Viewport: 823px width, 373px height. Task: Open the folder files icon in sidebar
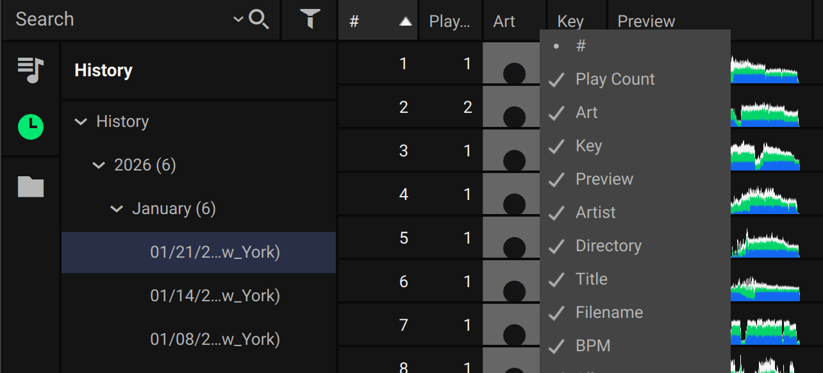click(31, 187)
